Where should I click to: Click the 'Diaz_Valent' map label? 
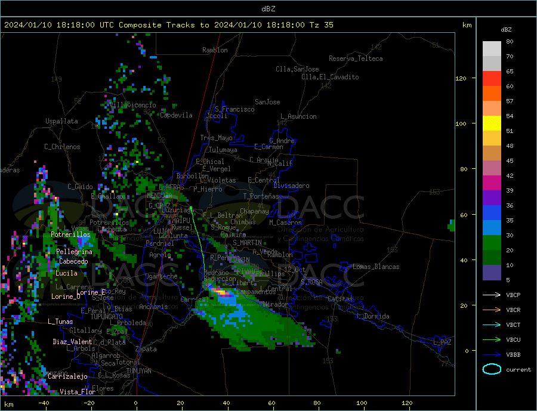tap(72, 342)
